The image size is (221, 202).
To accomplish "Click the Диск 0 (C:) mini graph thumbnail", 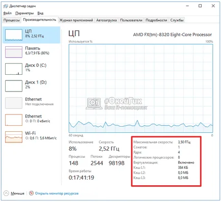I will click(x=14, y=69).
